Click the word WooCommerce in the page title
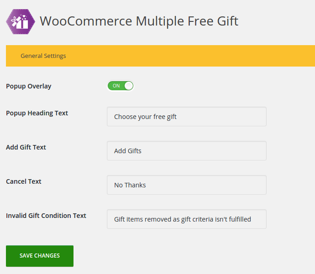Viewport: 315px width, 274px height. point(85,21)
